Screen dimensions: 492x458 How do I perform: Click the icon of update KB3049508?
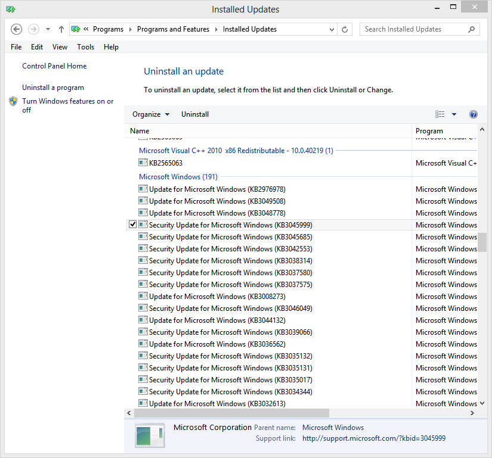(143, 201)
